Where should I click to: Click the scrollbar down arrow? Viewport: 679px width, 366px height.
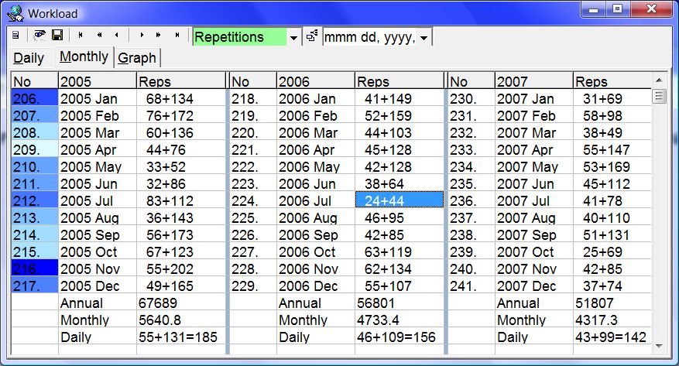tap(660, 345)
